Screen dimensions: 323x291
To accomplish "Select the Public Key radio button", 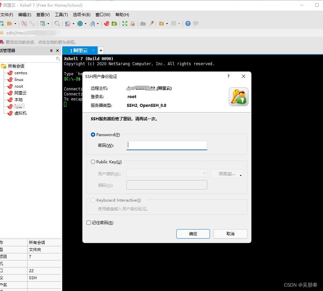I will pyautogui.click(x=93, y=162).
